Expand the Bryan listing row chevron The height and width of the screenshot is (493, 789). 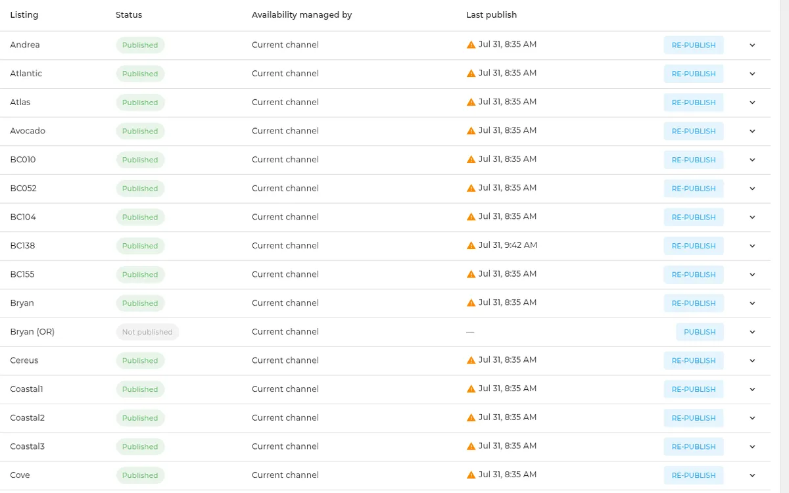(752, 303)
